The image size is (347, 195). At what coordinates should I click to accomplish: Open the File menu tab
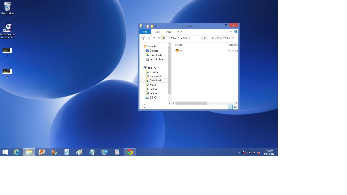145,32
